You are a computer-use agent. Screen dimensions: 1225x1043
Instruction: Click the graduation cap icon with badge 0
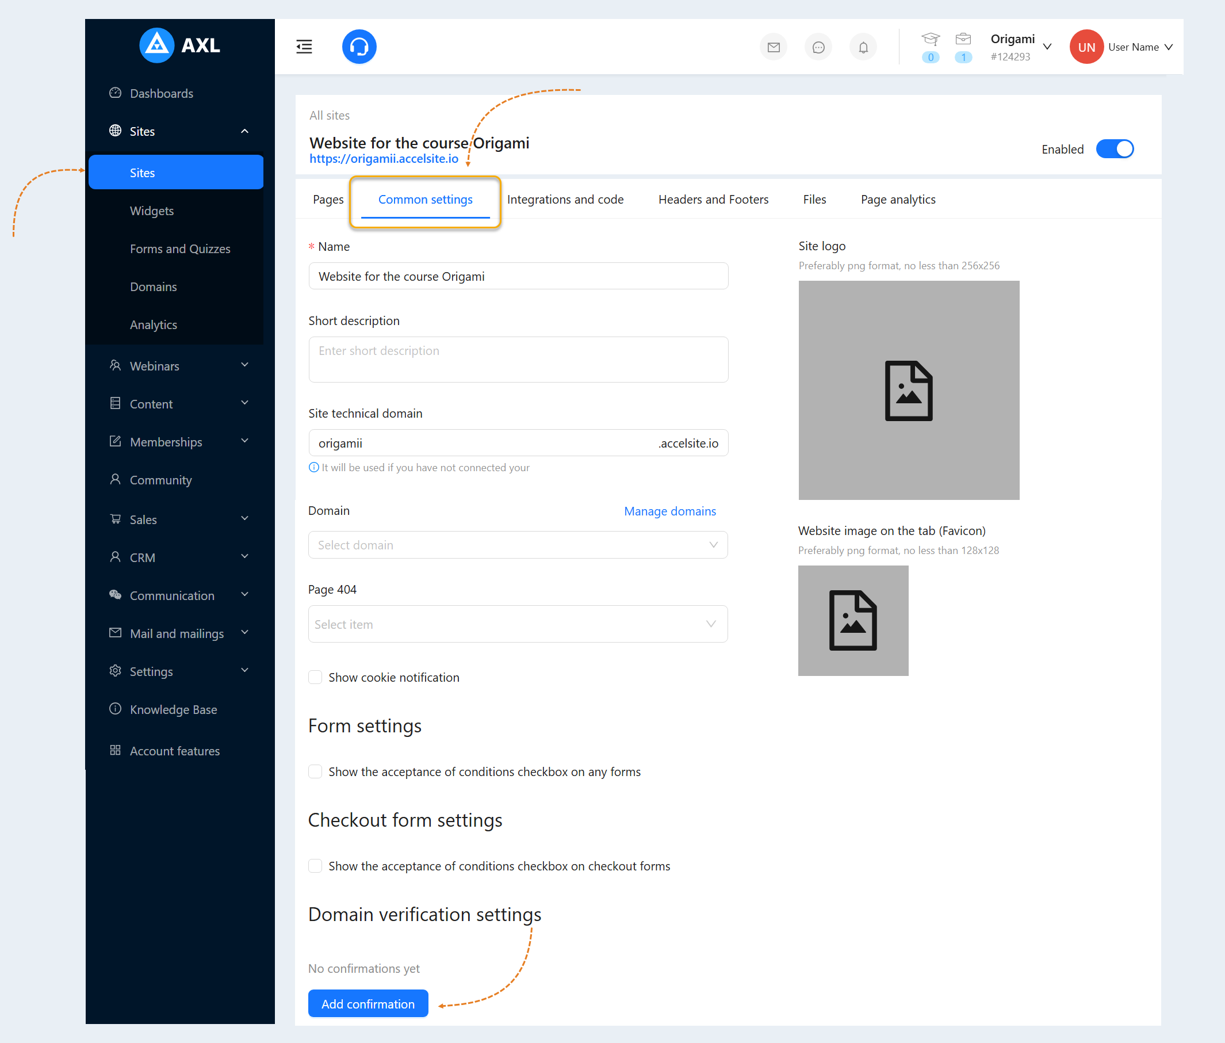[x=931, y=40]
